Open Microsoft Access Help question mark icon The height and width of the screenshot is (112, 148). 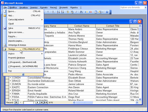107,12
